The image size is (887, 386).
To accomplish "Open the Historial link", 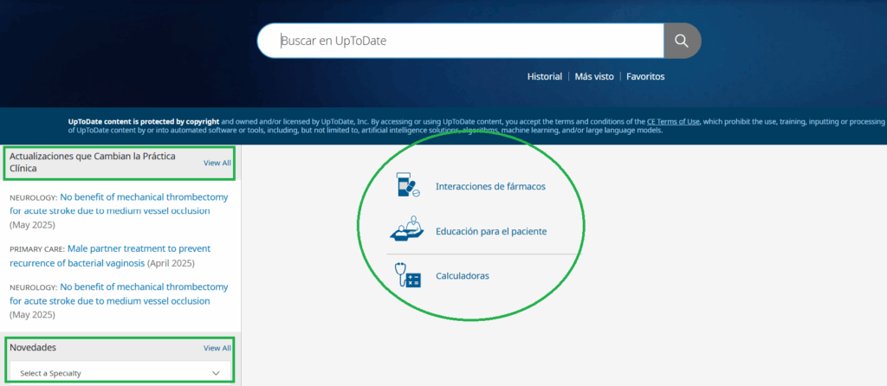I will tap(545, 76).
